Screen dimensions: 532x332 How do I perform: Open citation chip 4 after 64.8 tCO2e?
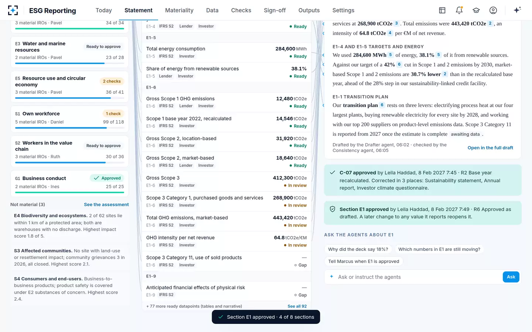[390, 33]
